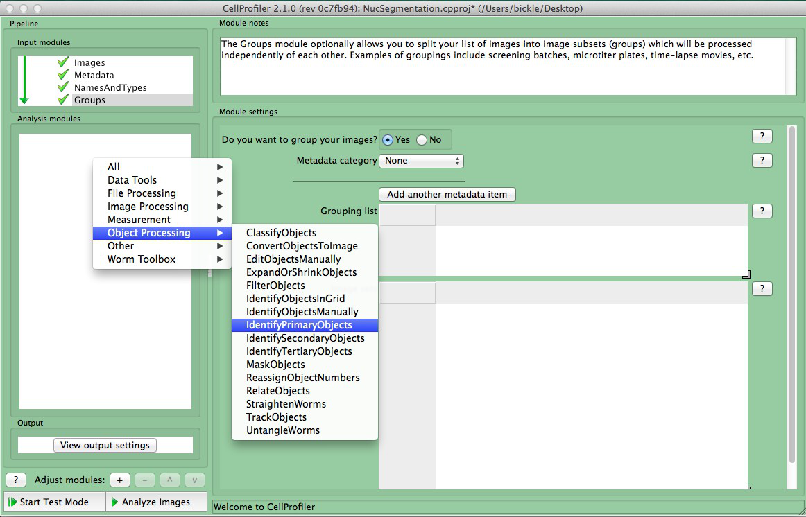
Task: Open help for Metadata category setting
Action: 762,160
